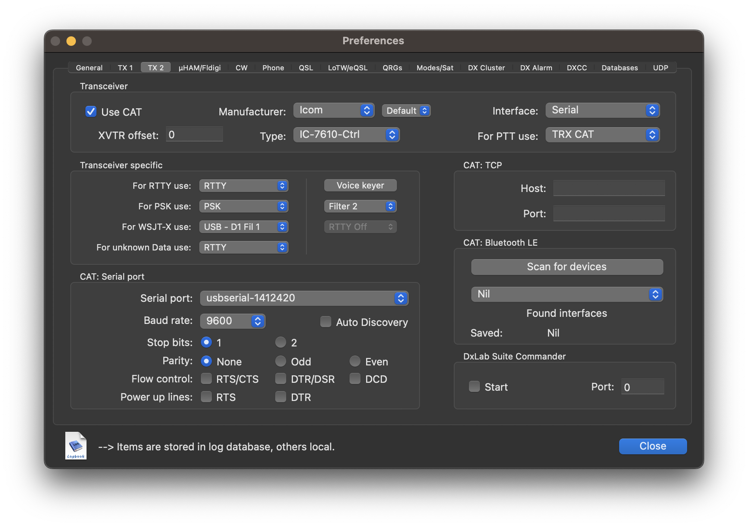Screen dimensions: 748x527
Task: Click the CAT TCP Host field
Action: click(x=608, y=188)
